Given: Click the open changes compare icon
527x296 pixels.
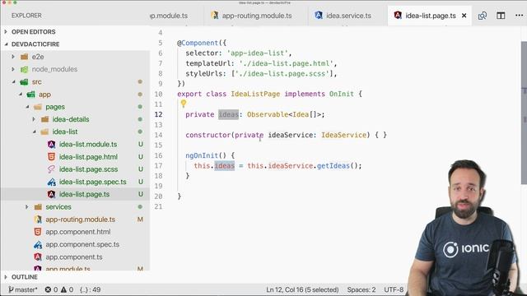Looking at the screenshot, I should 483,16.
